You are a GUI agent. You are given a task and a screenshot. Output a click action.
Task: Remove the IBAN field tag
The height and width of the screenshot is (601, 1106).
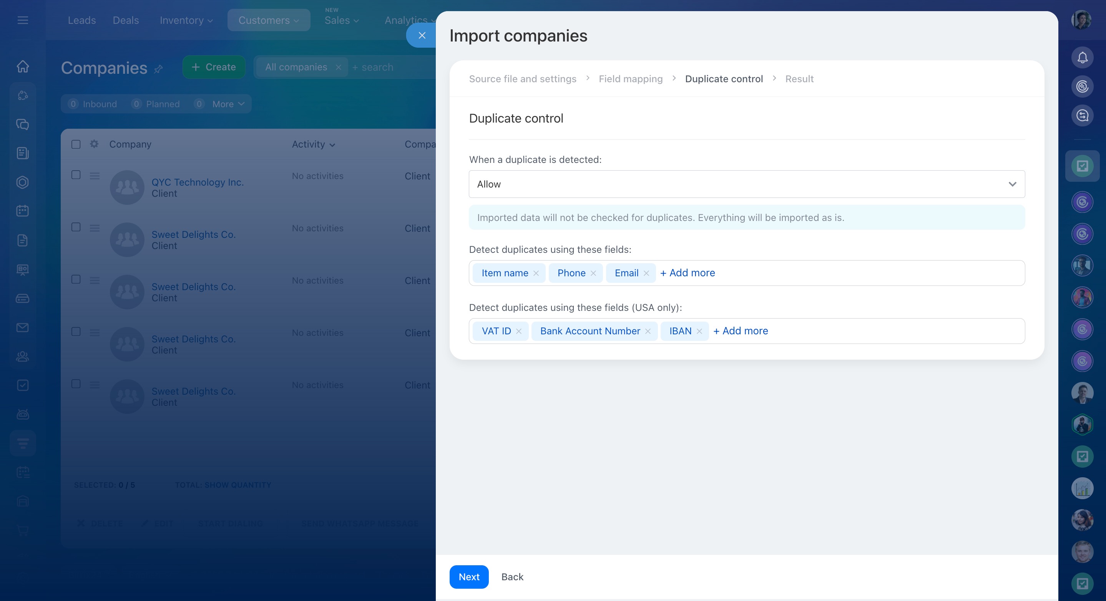click(x=699, y=331)
